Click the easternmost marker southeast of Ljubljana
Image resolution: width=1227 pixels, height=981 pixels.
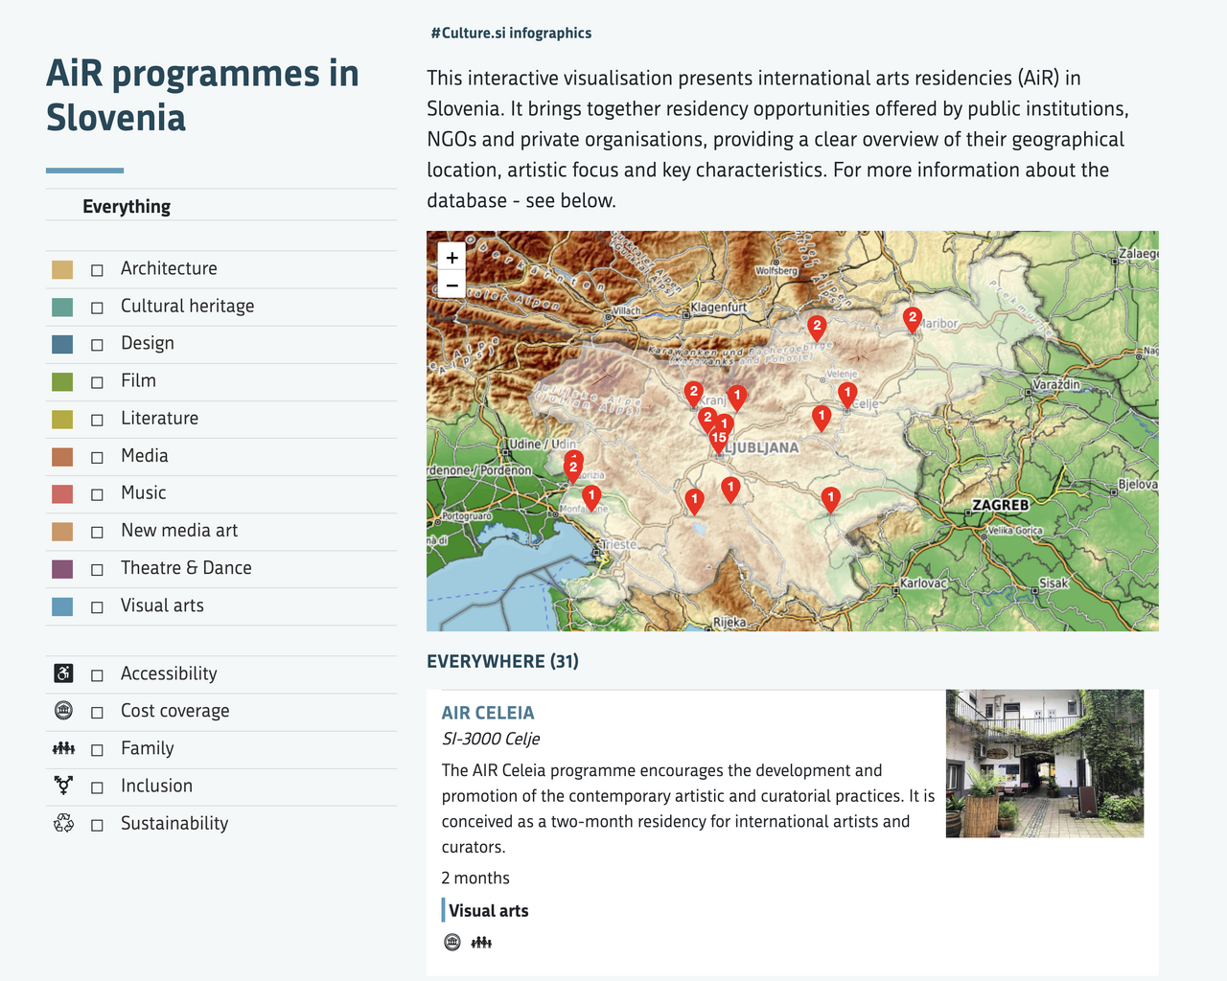(830, 500)
